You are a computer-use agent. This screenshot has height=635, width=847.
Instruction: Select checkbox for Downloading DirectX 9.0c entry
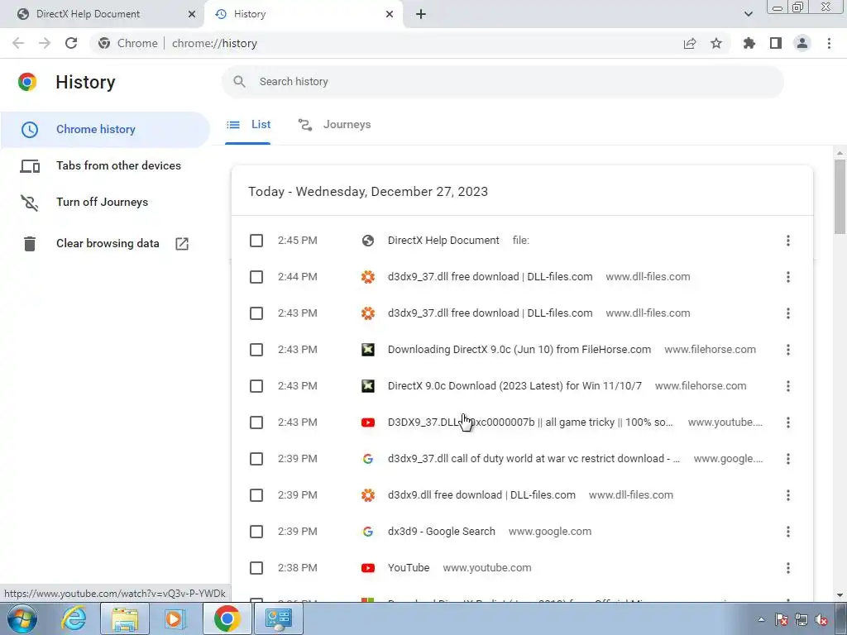[256, 350]
